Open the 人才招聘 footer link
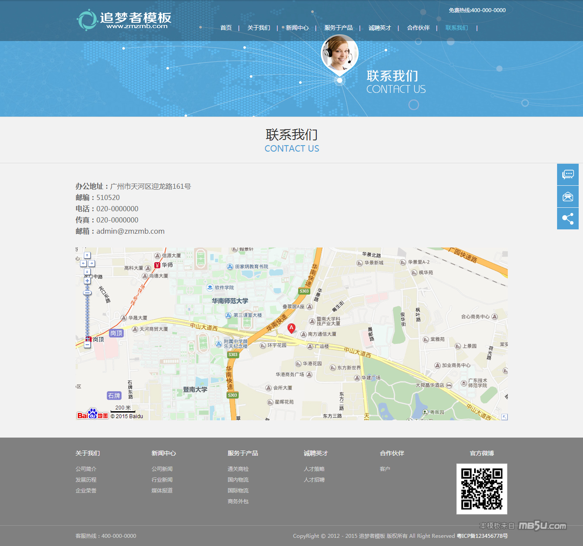Image resolution: width=583 pixels, height=546 pixels. (314, 479)
